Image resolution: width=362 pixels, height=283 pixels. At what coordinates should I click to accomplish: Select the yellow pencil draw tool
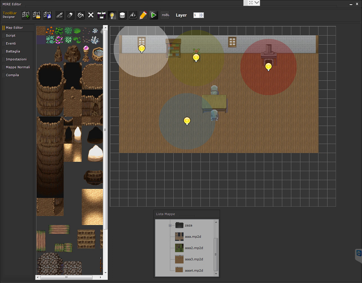(143, 15)
